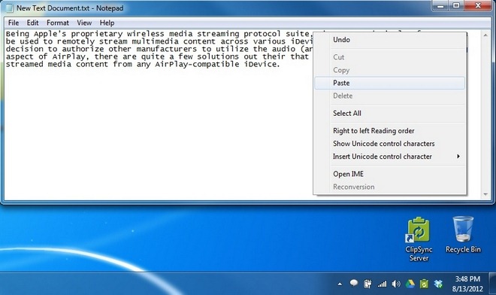Minimize the Notepad window
The height and width of the screenshot is (295, 496).
[441, 5]
